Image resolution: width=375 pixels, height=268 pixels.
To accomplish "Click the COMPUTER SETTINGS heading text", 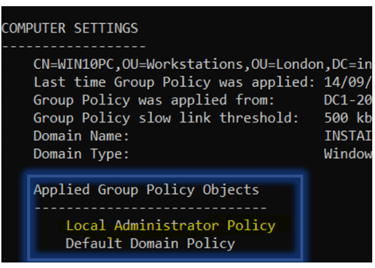I will 70,28.
